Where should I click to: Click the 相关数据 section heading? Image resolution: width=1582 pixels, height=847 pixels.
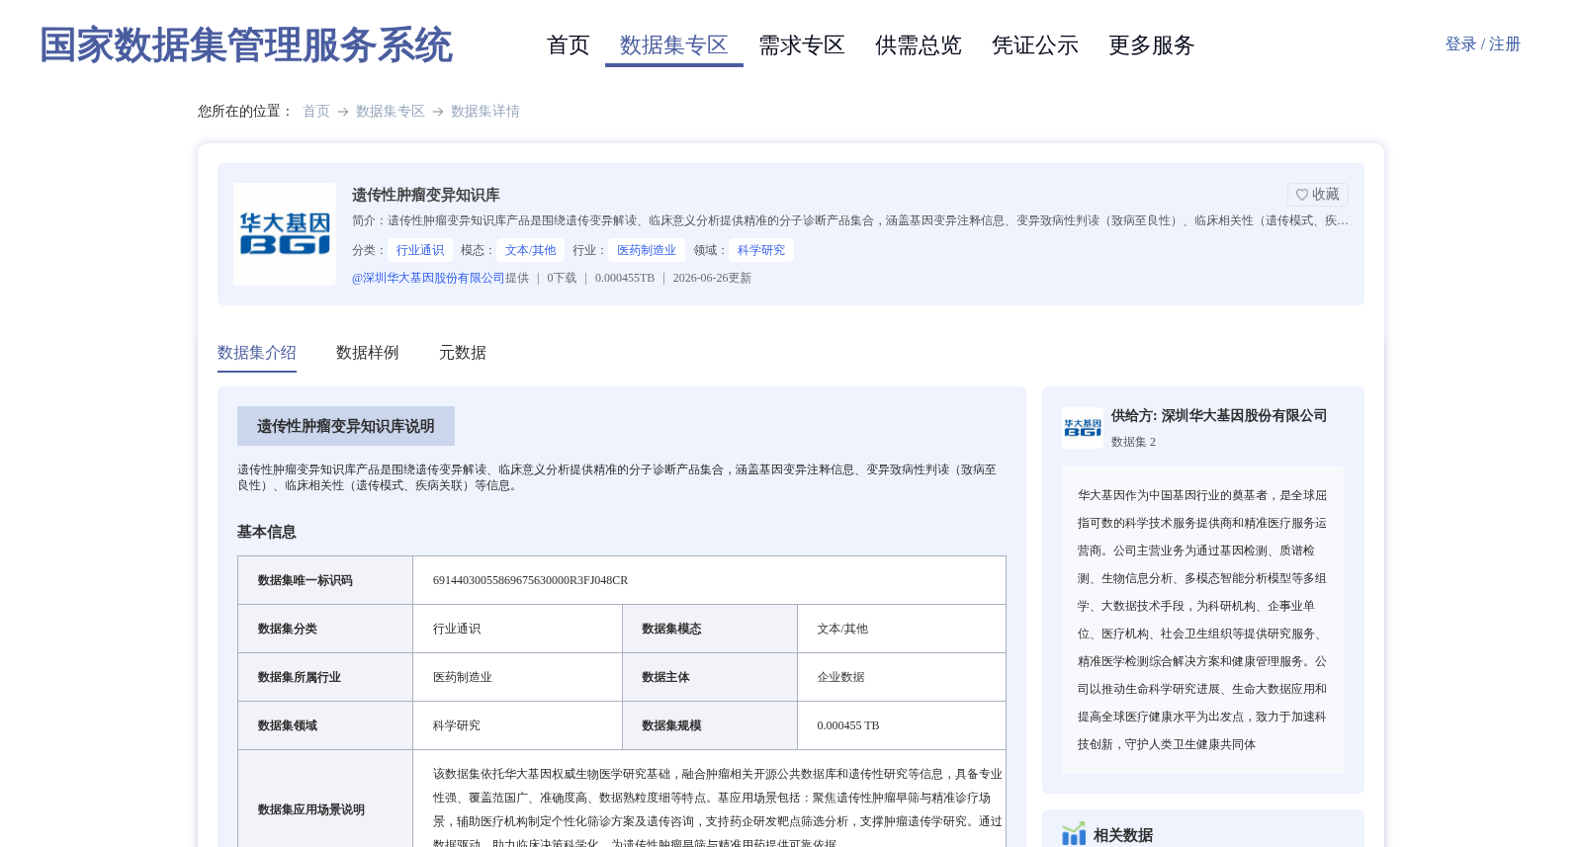(x=1123, y=835)
